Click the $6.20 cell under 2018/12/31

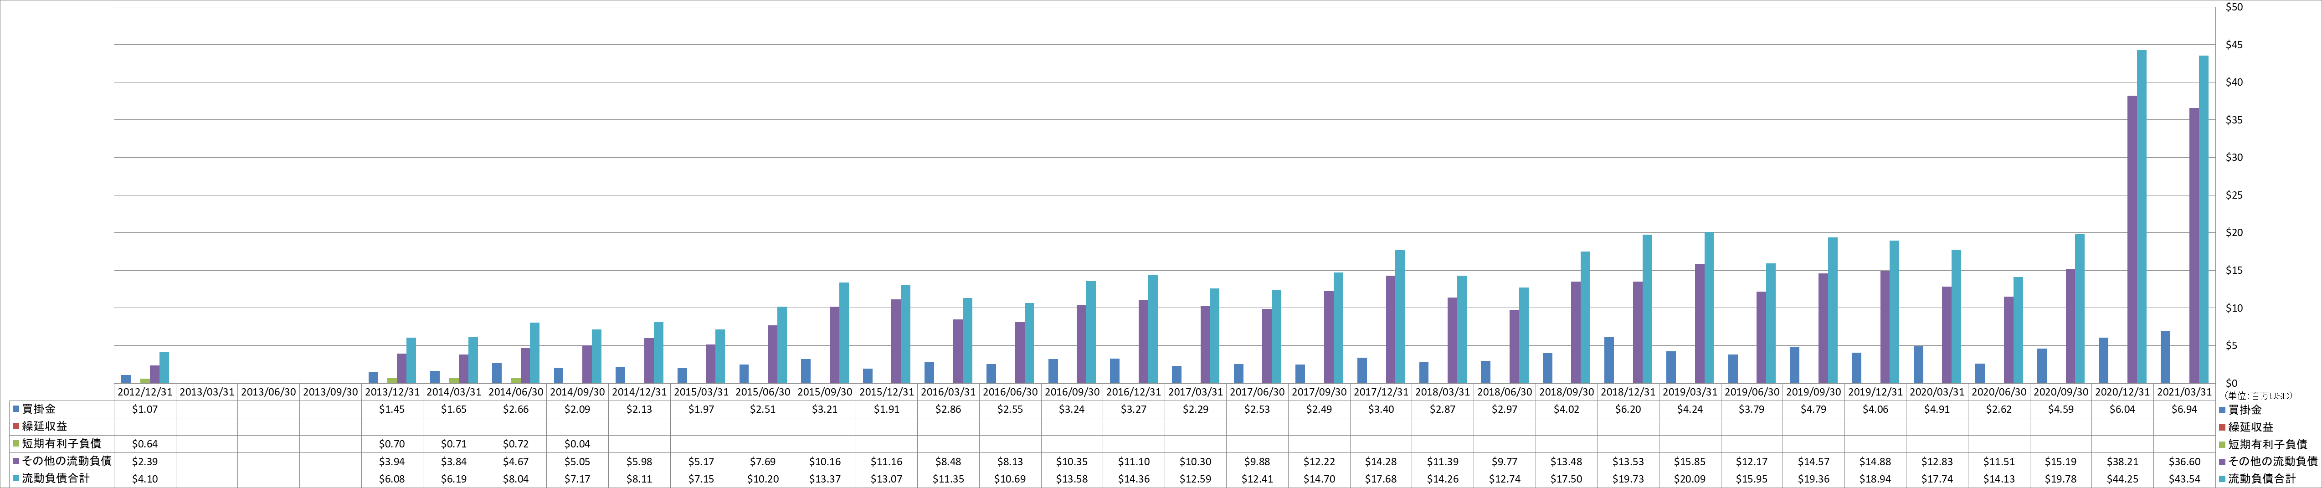(x=1629, y=410)
